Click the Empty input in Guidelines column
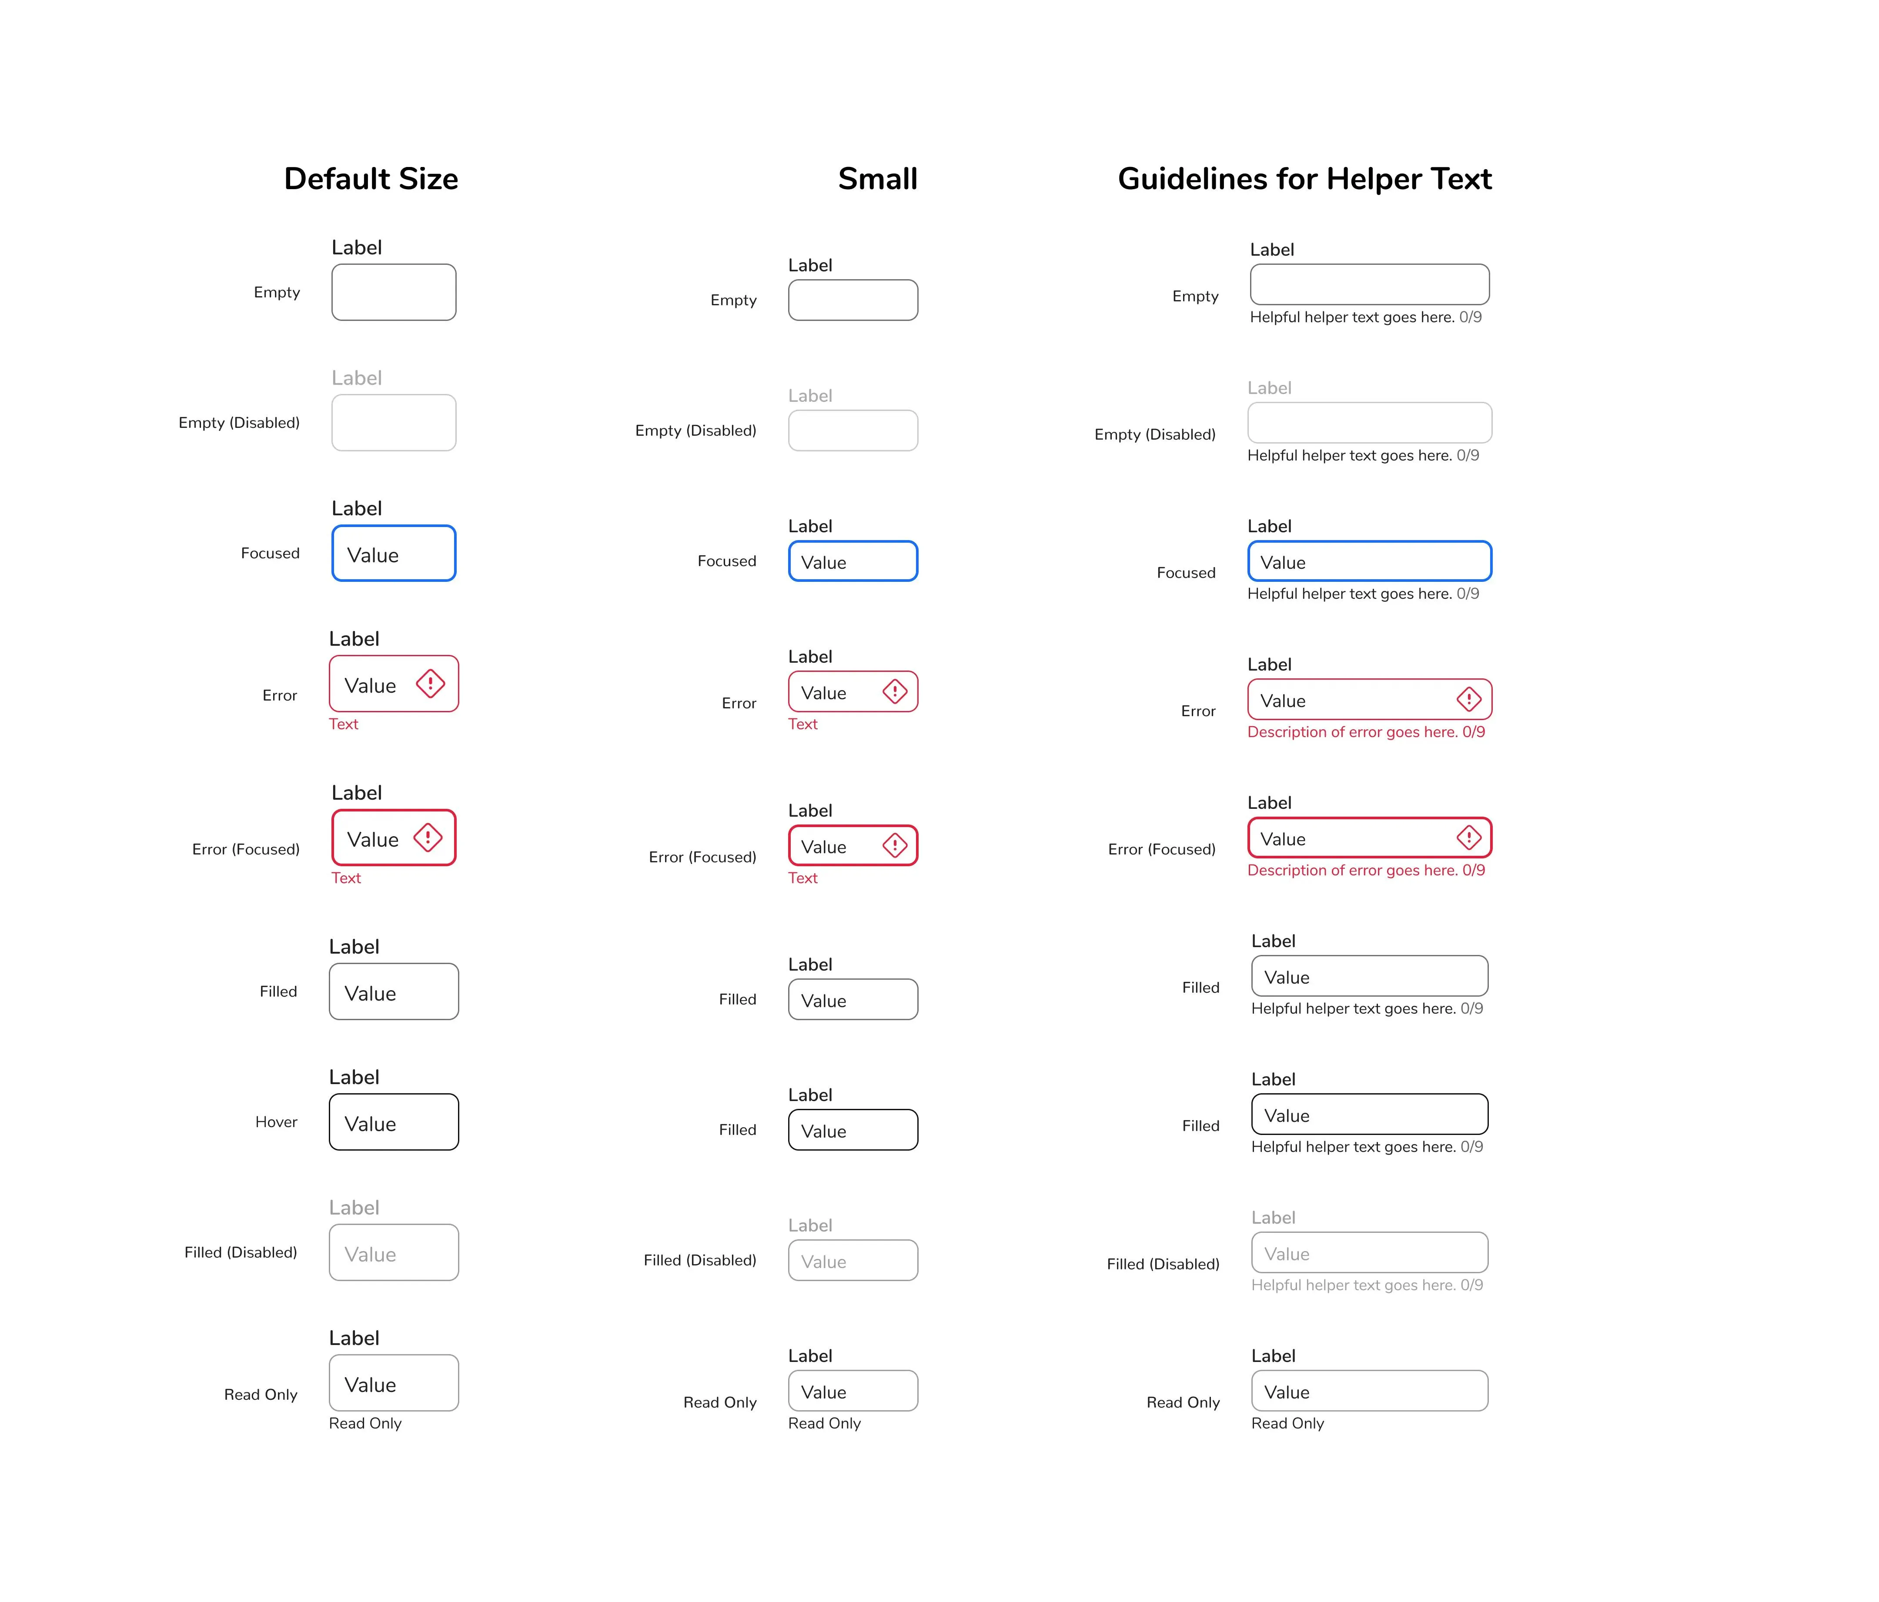 pos(1368,284)
